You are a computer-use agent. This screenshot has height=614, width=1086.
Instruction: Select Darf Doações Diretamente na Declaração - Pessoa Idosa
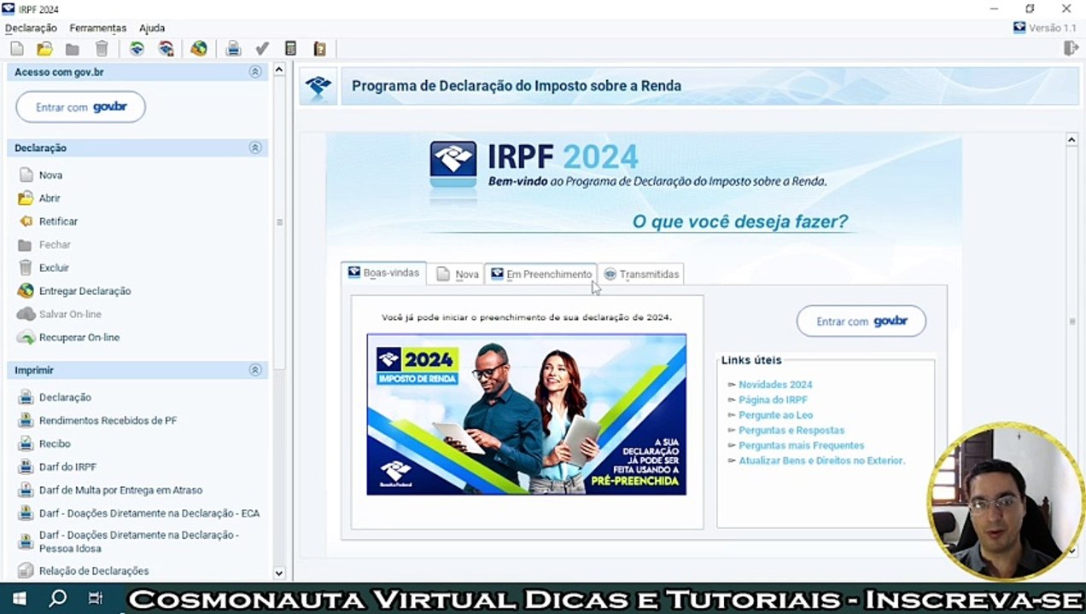pyautogui.click(x=138, y=542)
